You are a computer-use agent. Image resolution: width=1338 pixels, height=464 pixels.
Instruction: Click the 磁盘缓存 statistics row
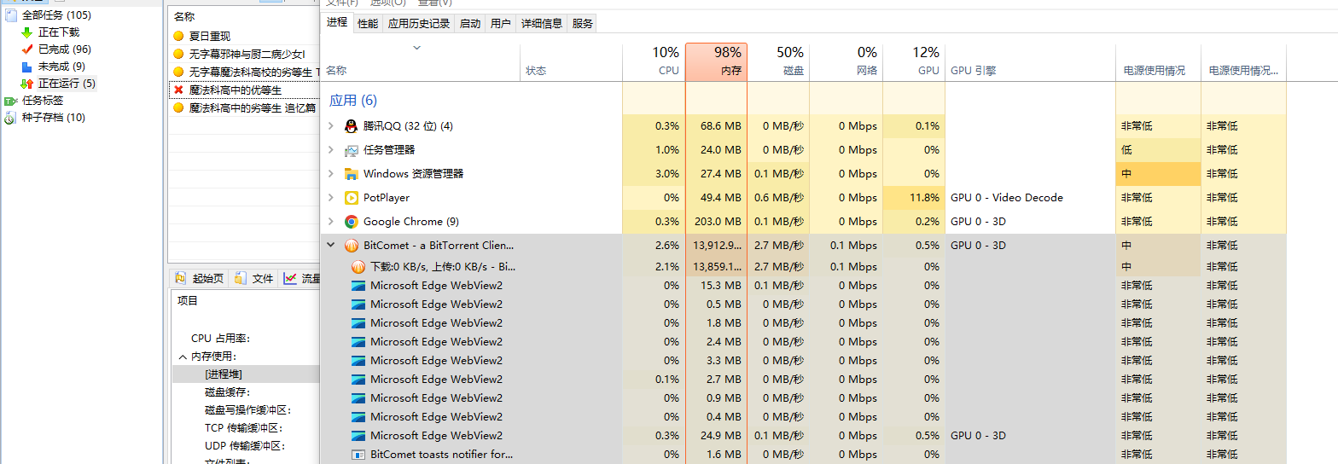pos(226,392)
